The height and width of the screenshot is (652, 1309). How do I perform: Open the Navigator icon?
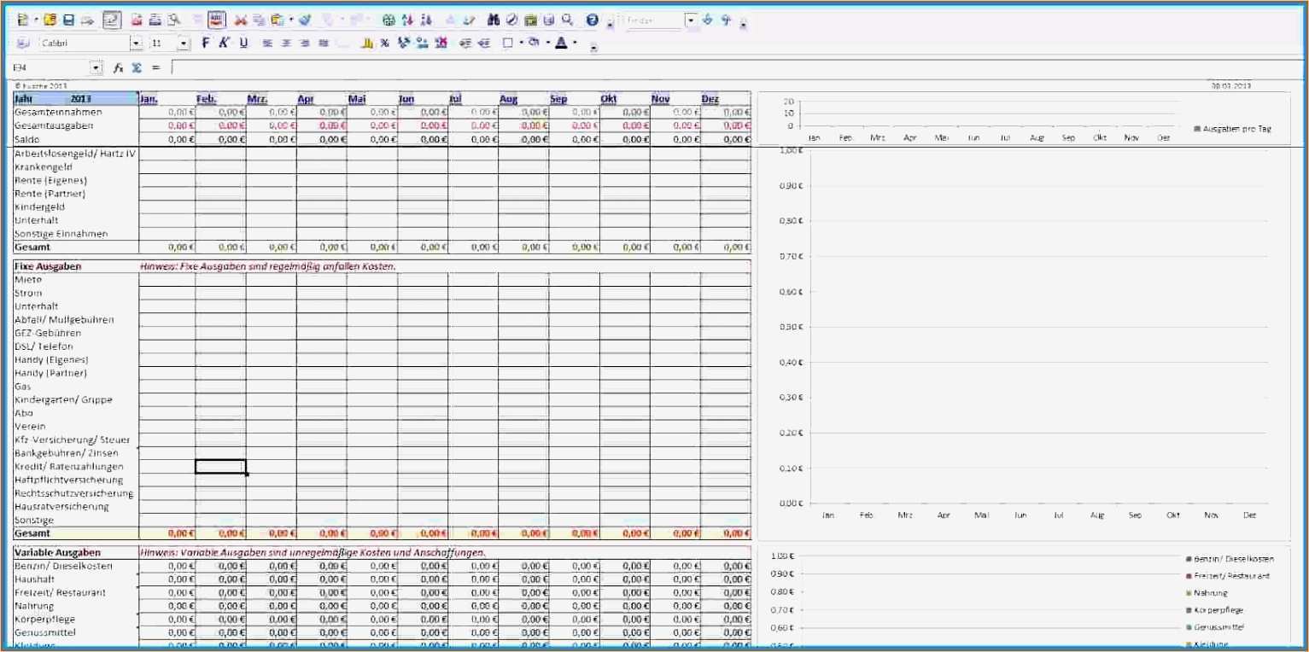(x=547, y=19)
